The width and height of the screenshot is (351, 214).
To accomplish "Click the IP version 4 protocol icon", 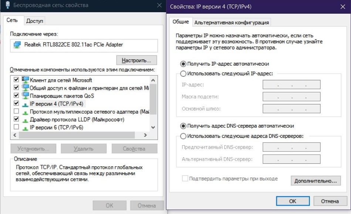I will click(26, 104).
